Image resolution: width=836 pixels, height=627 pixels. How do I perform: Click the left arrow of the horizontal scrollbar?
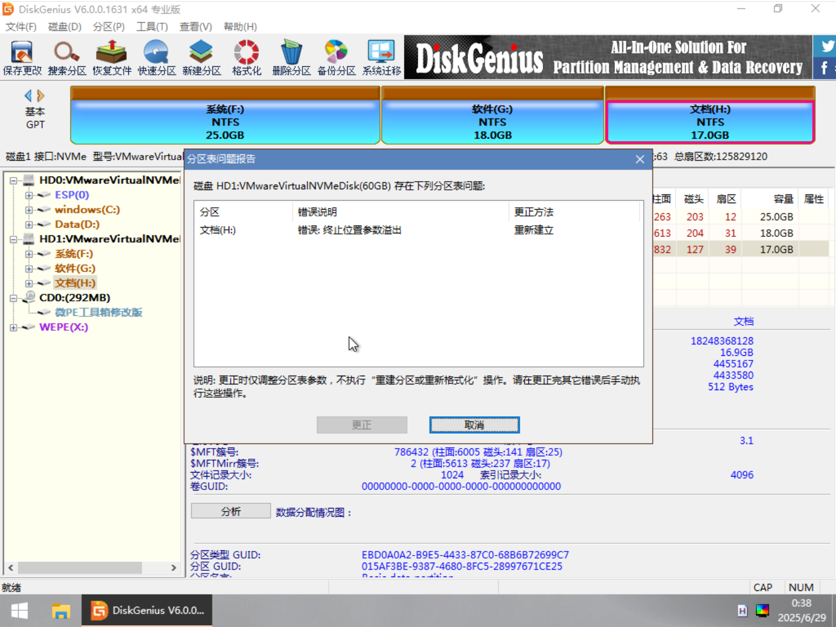tap(10, 568)
